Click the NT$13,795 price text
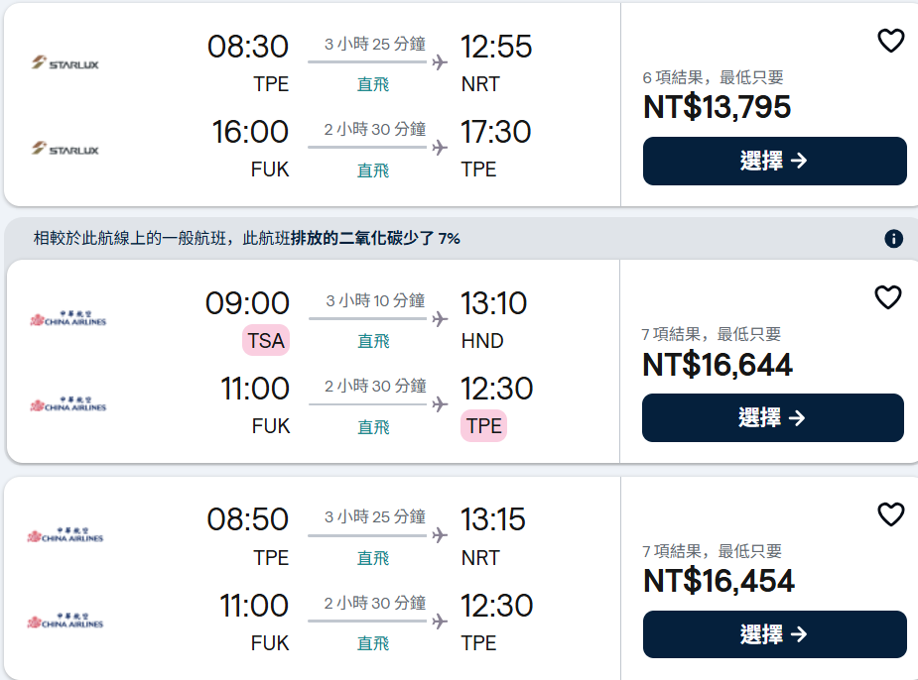 tap(717, 107)
